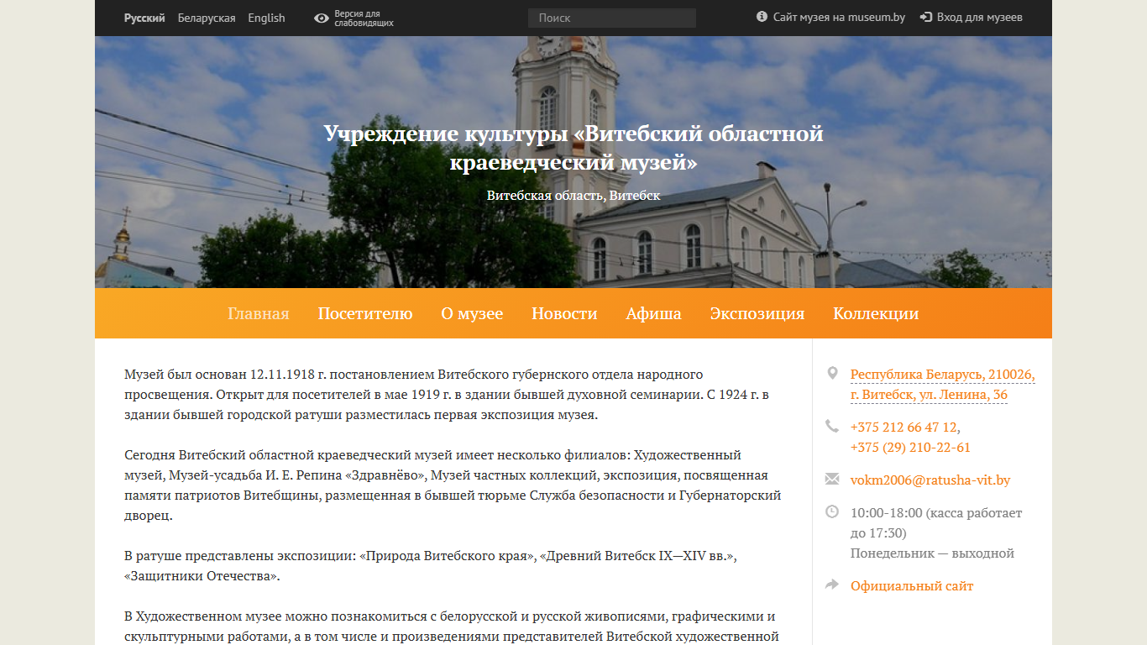Open the Коллекции section
Image resolution: width=1147 pixels, height=645 pixels.
coord(876,313)
